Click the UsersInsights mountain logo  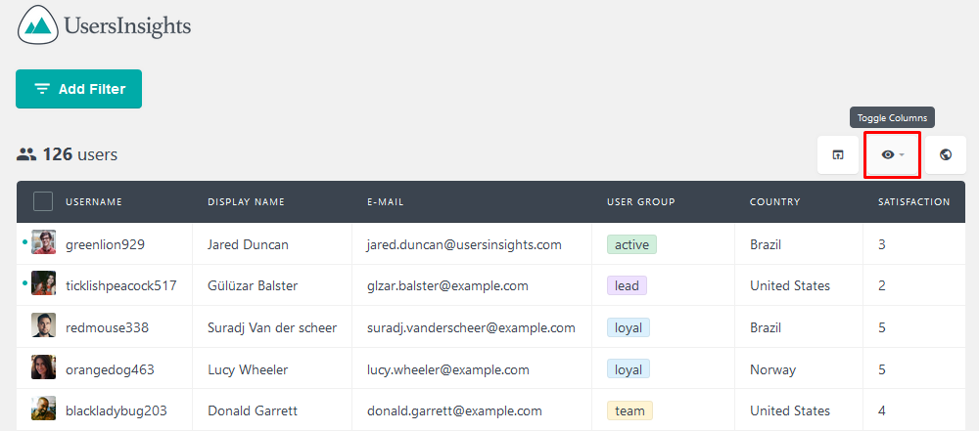coord(37,25)
